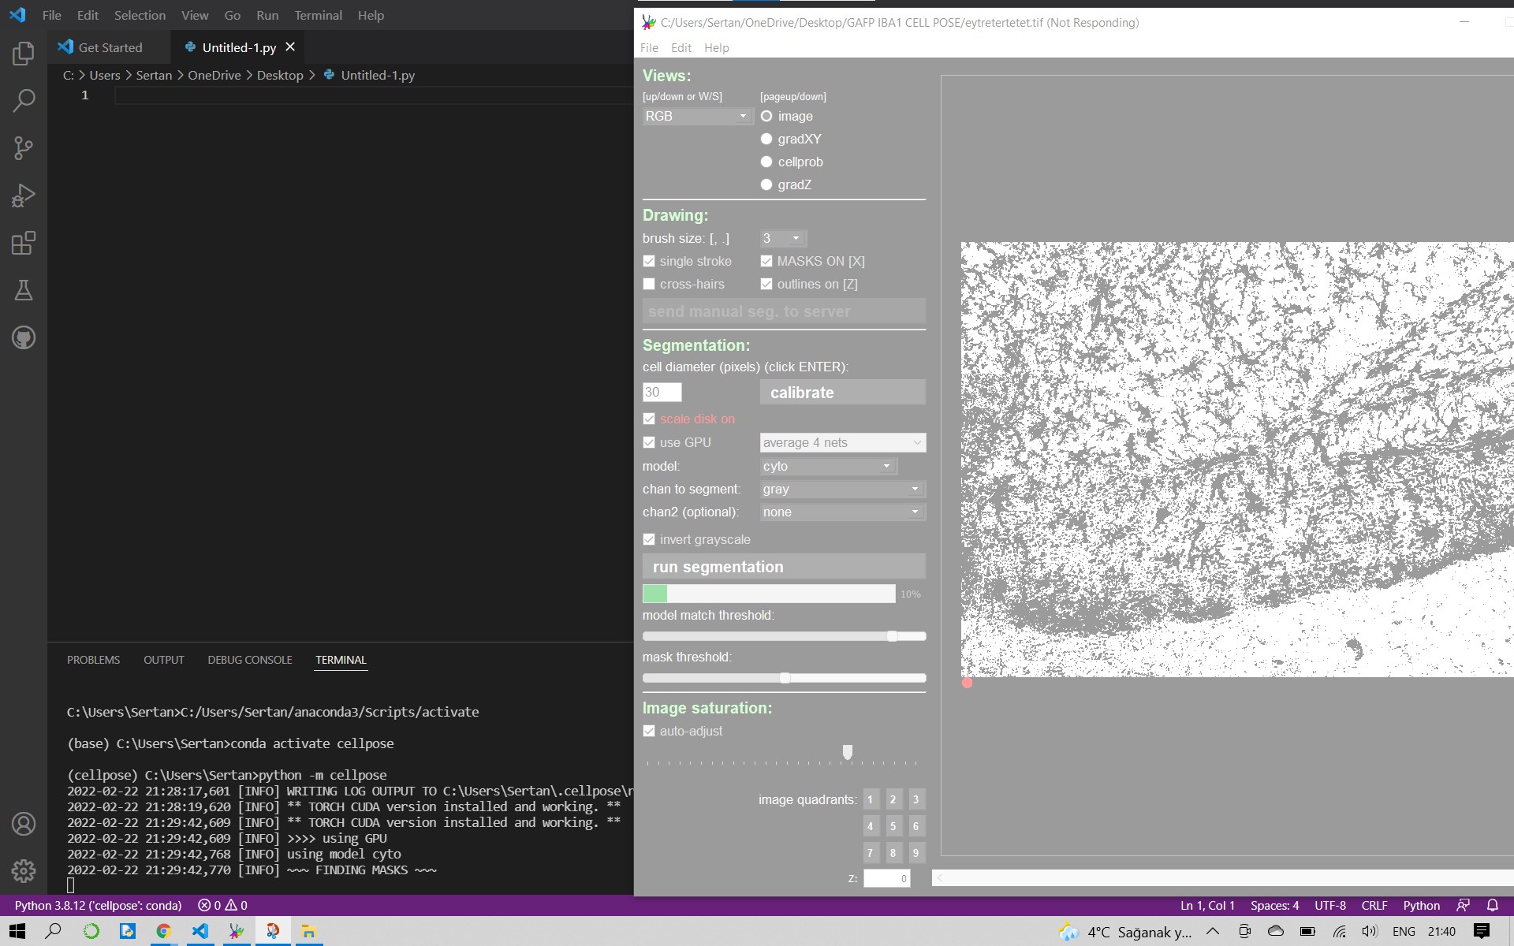Open VS Code Manage settings gear

pos(24,871)
